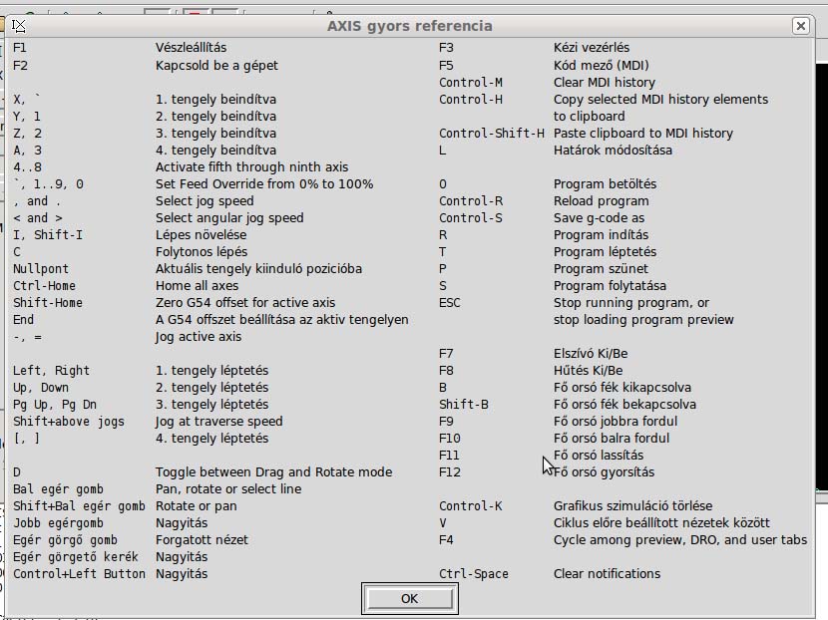This screenshot has height=620, width=828.
Task: Click the Elszívó Ki/Be entry
Action: [591, 354]
